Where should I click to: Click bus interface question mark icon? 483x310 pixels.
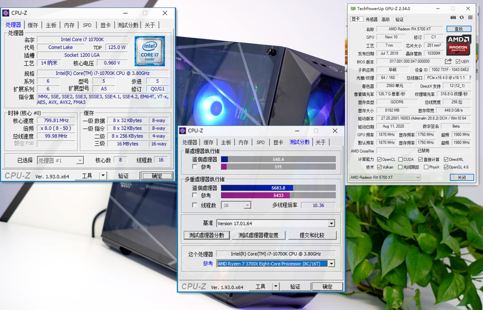point(470,77)
